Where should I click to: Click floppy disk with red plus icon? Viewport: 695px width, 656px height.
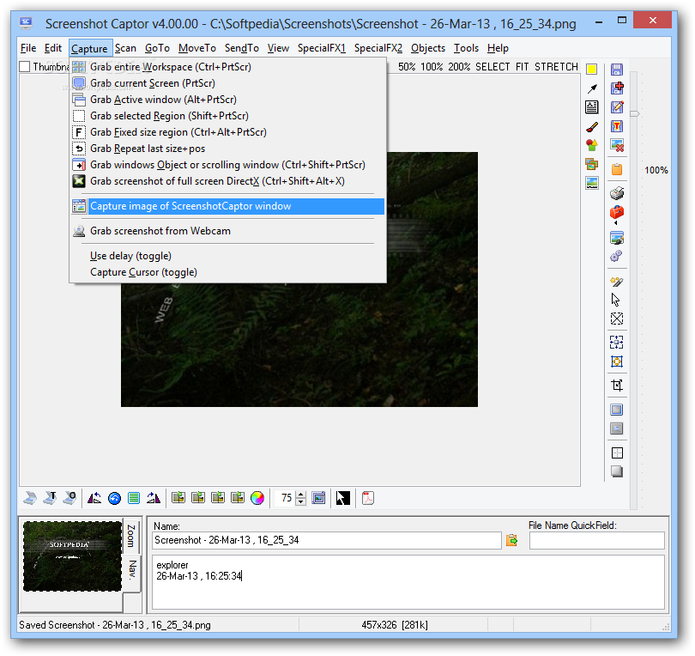(x=617, y=88)
